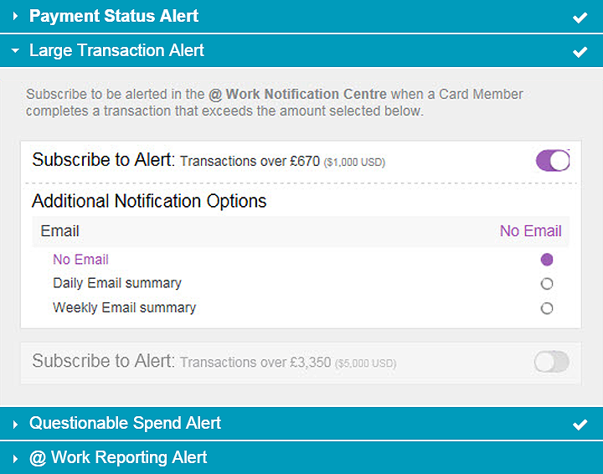Click the Weekly Email summary label
603x474 pixels.
click(124, 307)
